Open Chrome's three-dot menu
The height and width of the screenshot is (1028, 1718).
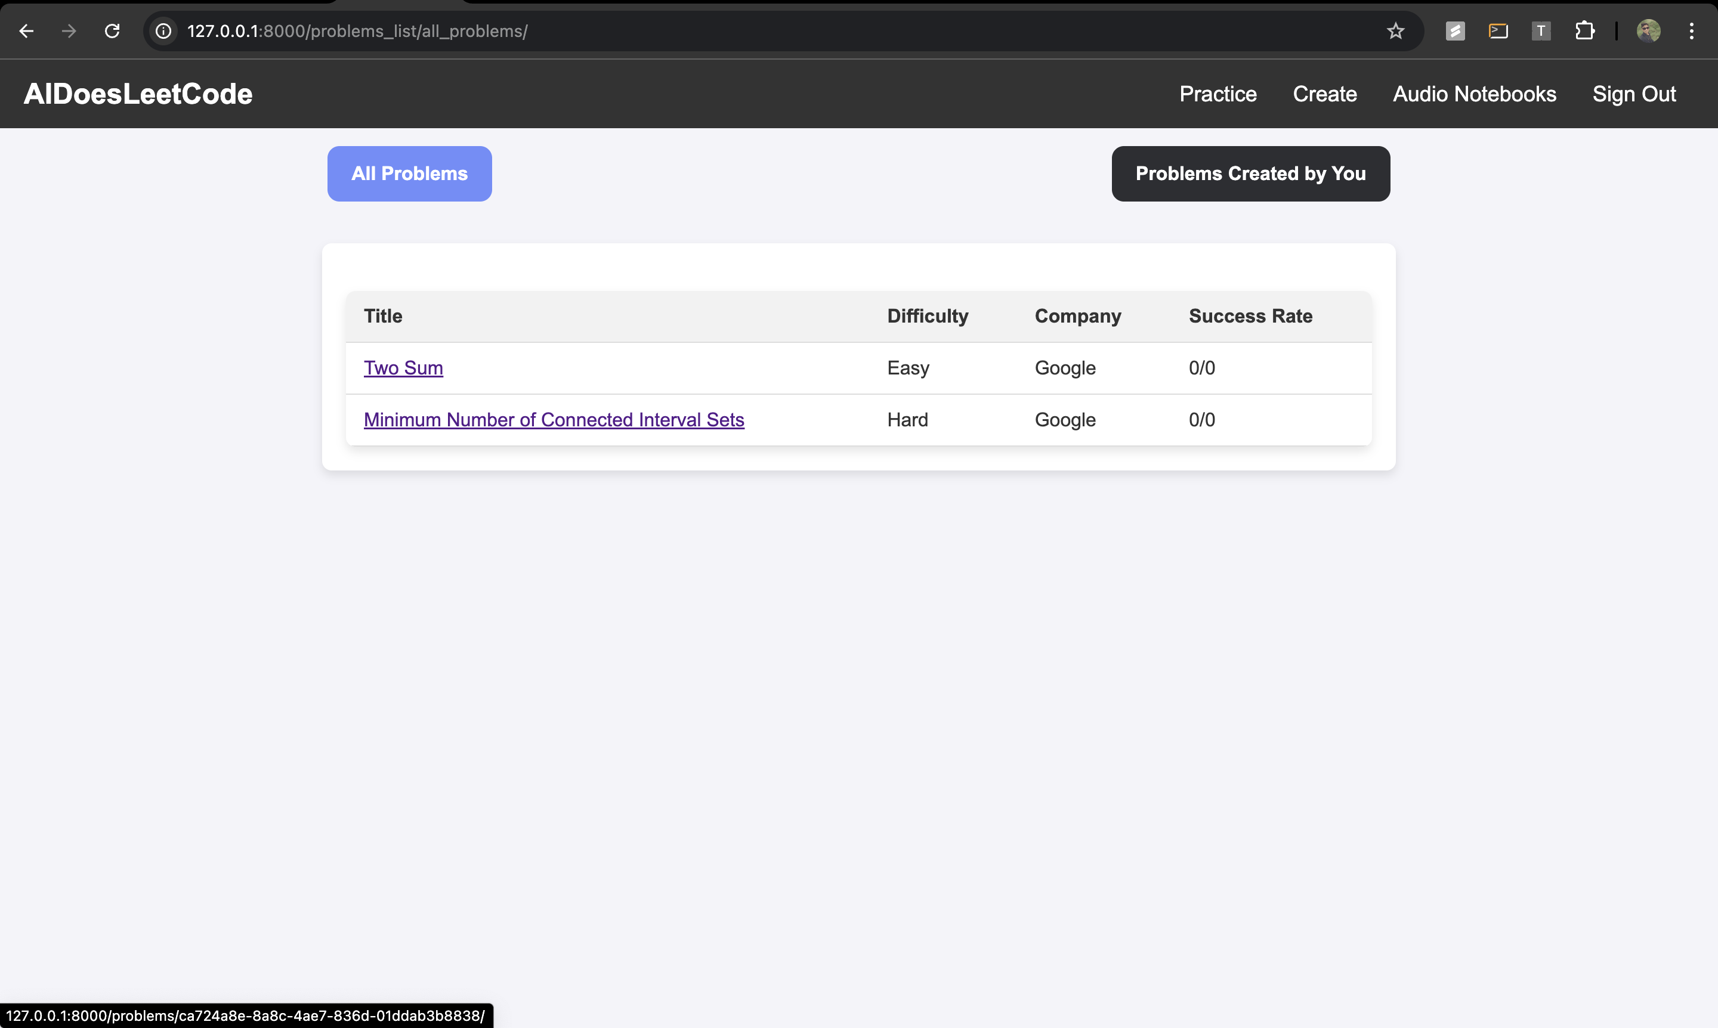[1691, 31]
